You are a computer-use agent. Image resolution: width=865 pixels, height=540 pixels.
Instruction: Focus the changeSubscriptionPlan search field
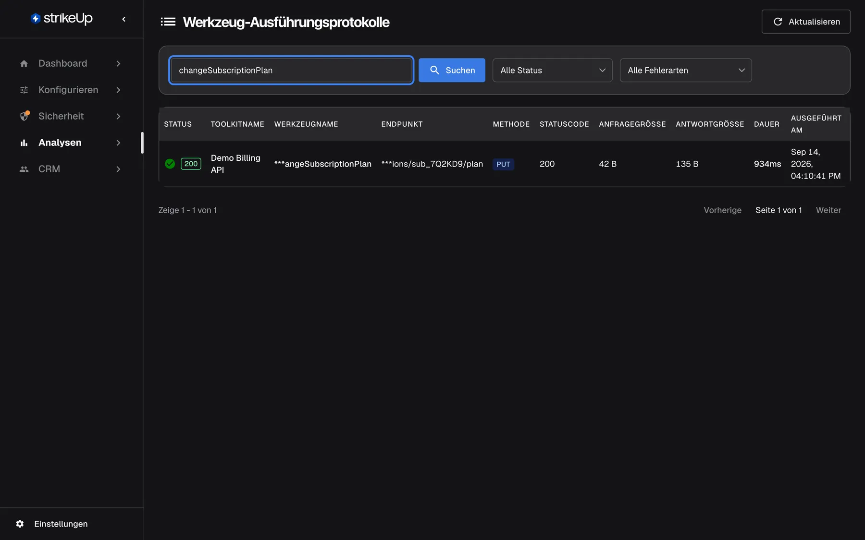point(291,70)
